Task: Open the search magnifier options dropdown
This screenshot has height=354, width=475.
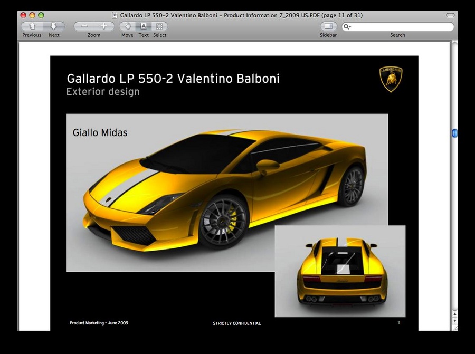Action: click(347, 27)
